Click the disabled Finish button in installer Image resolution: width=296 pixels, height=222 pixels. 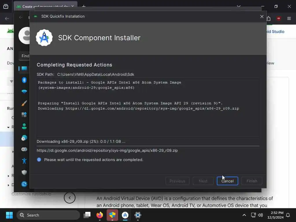pyautogui.click(x=252, y=181)
